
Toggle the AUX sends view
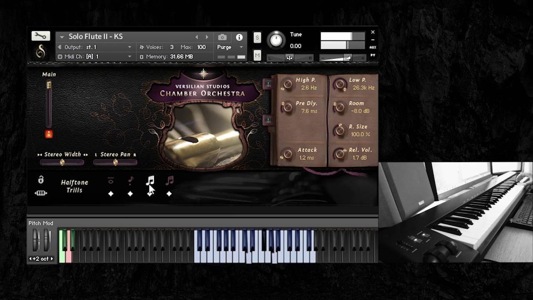pyautogui.click(x=373, y=47)
